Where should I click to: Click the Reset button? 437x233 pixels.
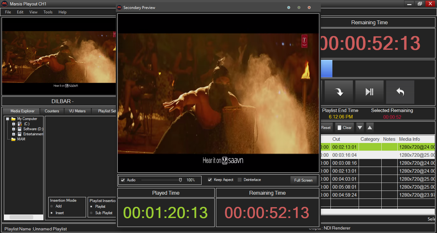326,128
